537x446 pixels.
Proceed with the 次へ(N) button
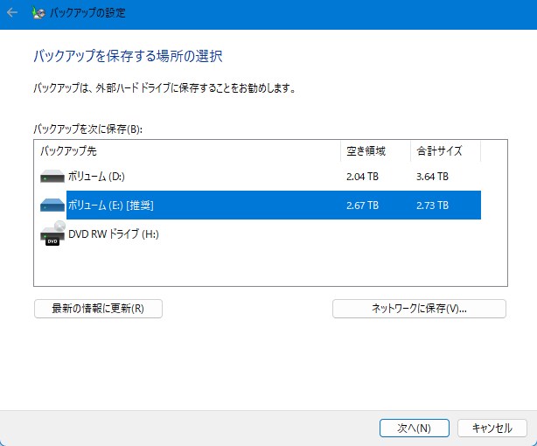pos(414,429)
